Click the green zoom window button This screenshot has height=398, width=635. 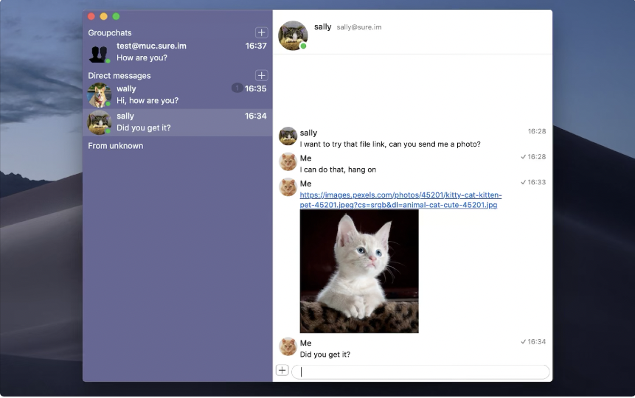coord(117,16)
